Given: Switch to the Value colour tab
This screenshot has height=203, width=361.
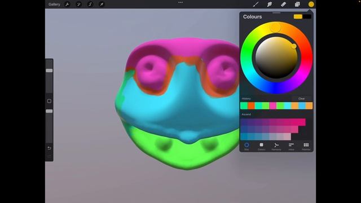Looking at the screenshot, I should coord(291,147).
